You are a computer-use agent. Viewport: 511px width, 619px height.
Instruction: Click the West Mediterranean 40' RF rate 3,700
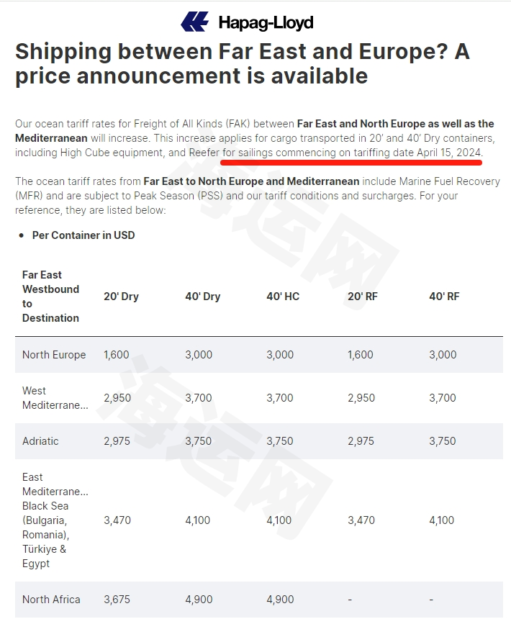(x=443, y=398)
